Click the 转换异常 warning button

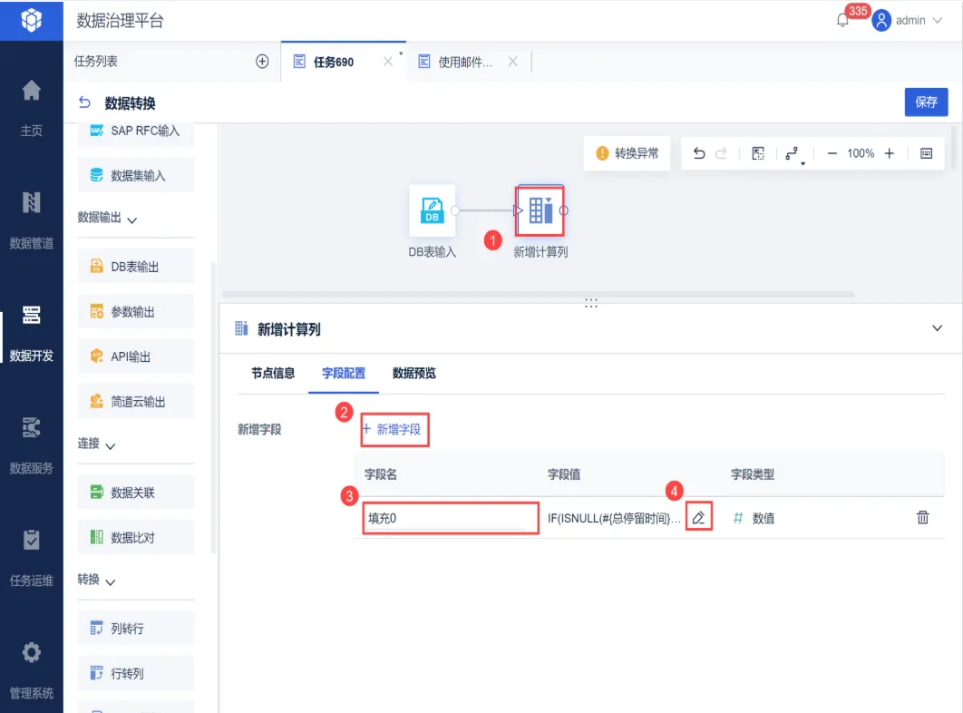point(627,153)
